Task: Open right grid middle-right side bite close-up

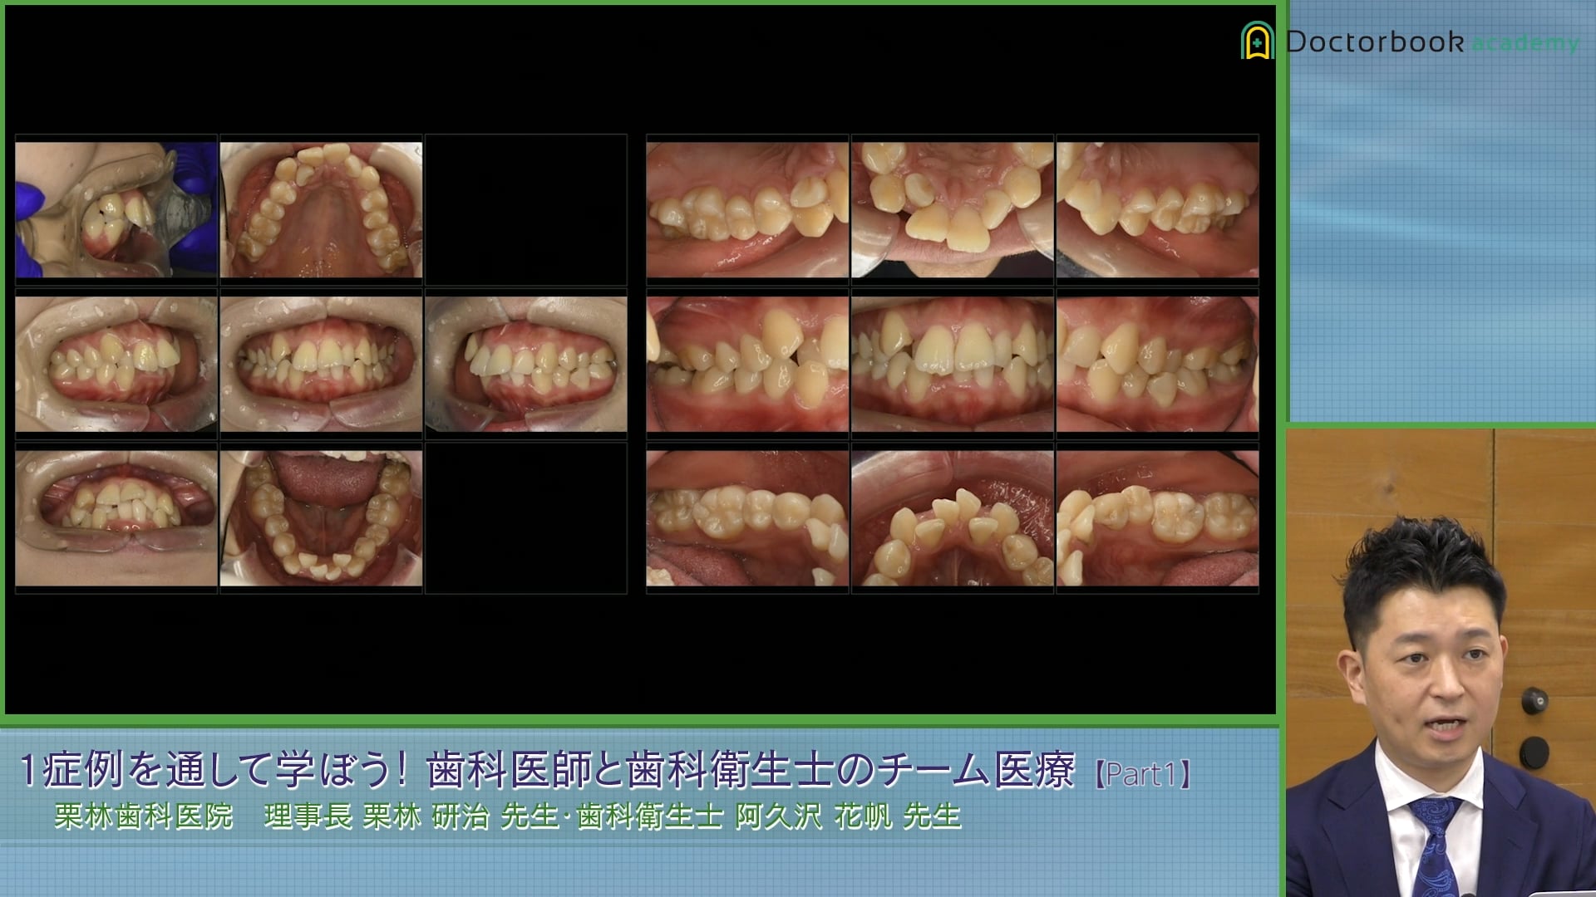Action: pos(1158,364)
